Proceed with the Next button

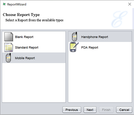(90, 110)
